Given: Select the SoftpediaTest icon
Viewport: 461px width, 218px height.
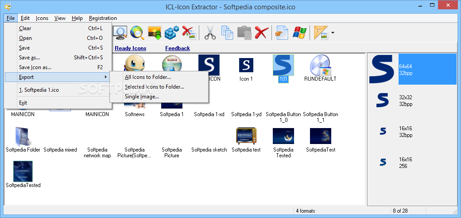Looking at the screenshot, I should coord(321,136).
